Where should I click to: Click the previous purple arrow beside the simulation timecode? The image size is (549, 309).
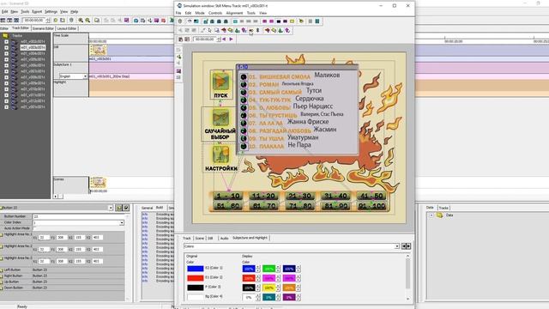[225, 39]
